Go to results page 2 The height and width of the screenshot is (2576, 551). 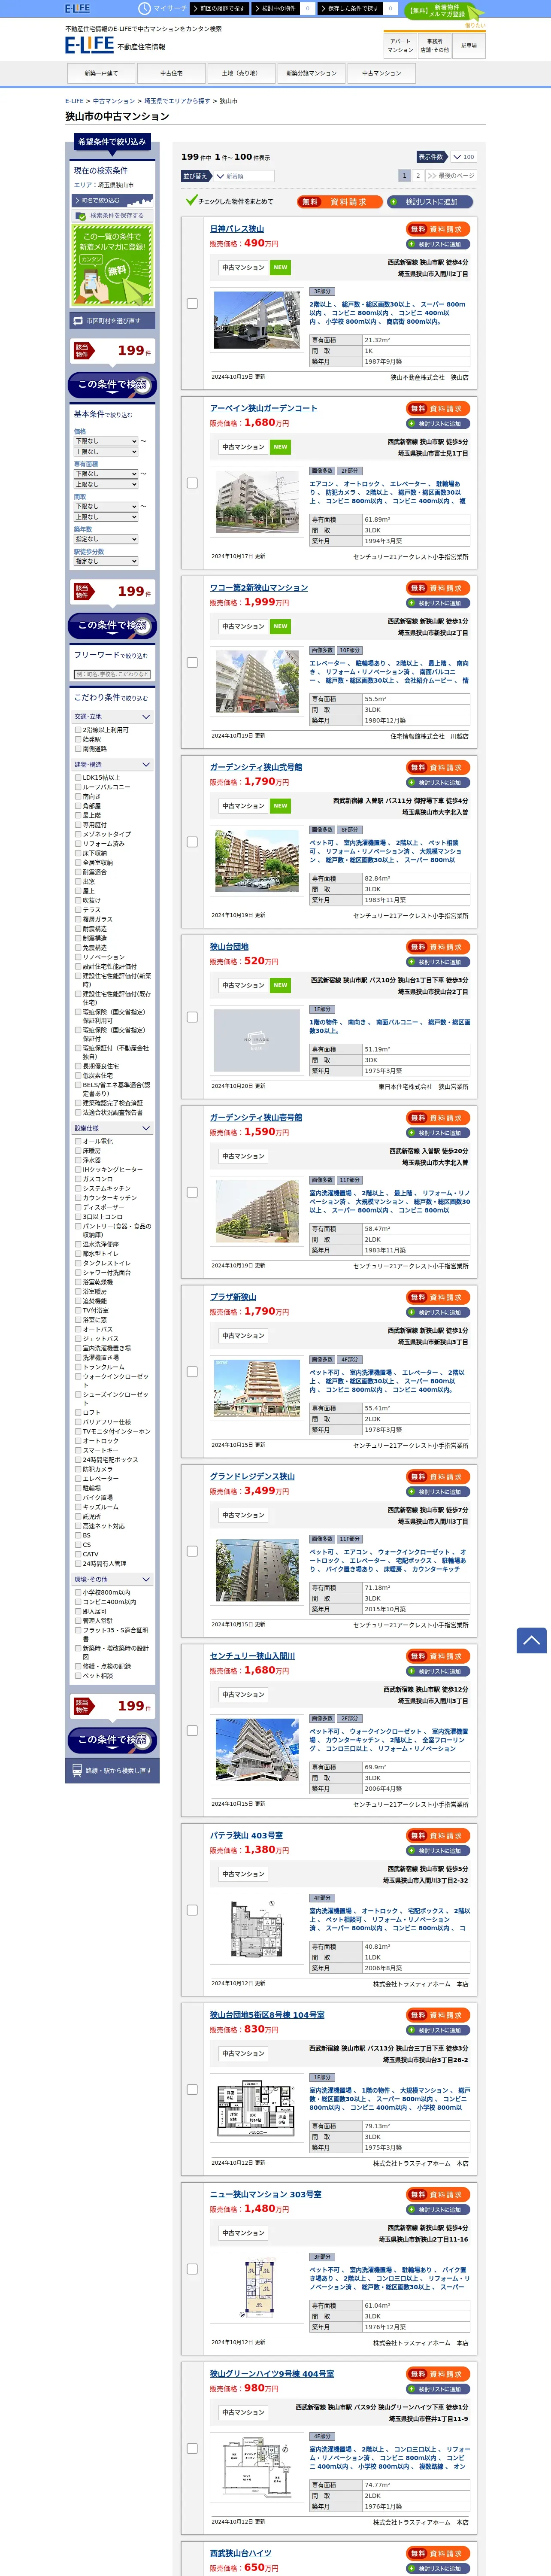[418, 176]
